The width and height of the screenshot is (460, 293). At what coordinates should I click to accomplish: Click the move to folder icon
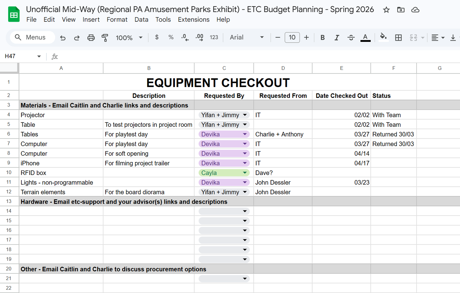[401, 10]
